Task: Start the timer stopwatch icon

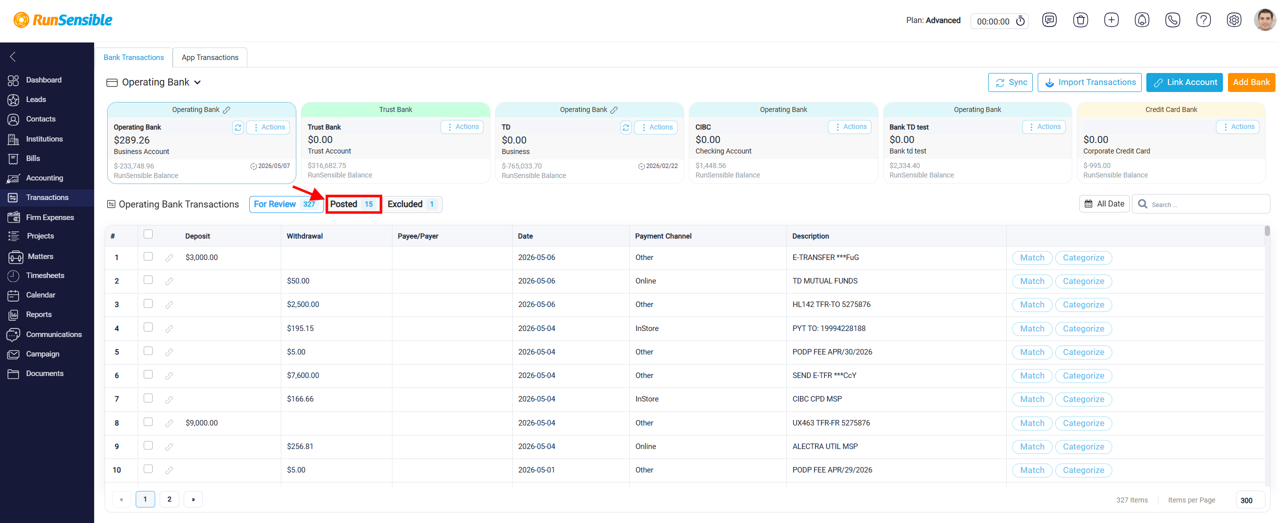Action: pyautogui.click(x=1020, y=21)
